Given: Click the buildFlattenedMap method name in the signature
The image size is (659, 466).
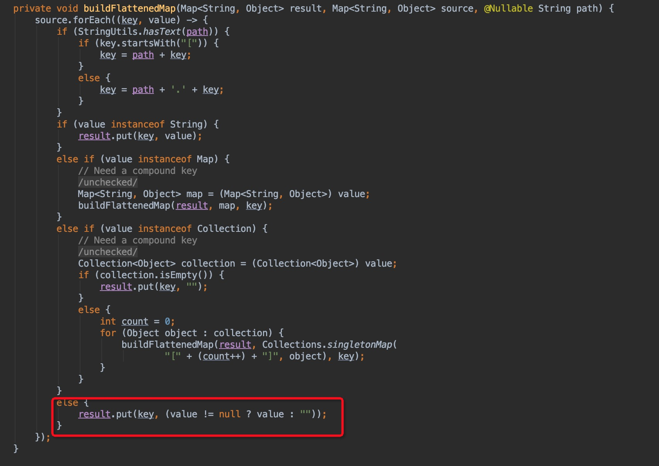Looking at the screenshot, I should tap(130, 9).
